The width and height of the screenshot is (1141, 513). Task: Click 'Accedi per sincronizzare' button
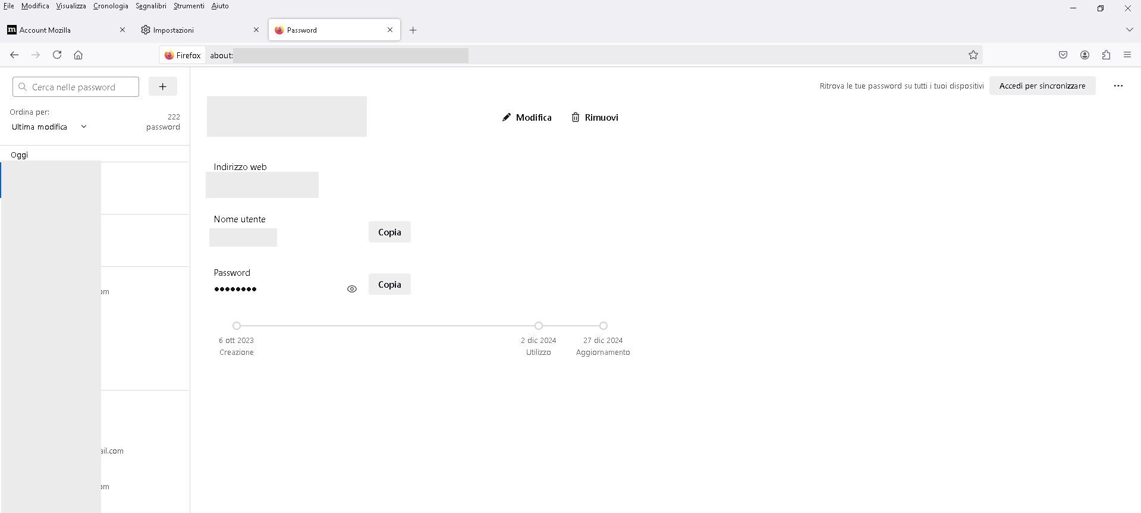click(1042, 86)
